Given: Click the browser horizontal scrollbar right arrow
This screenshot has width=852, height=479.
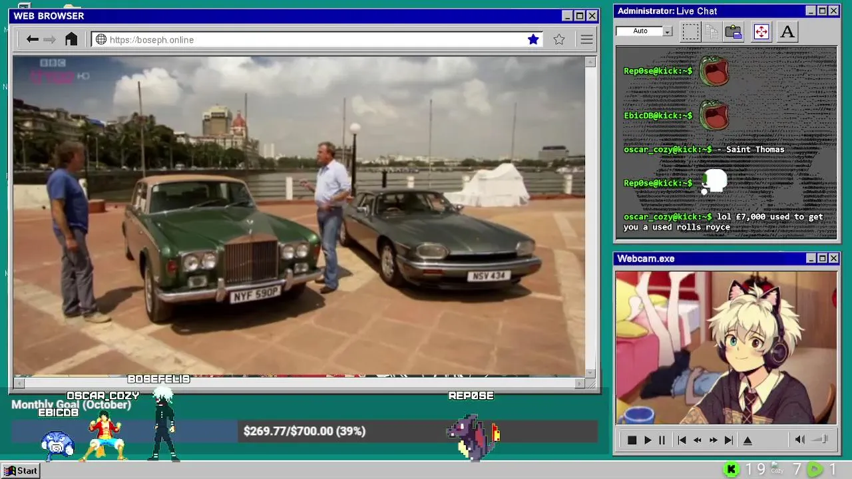Looking at the screenshot, I should point(580,383).
